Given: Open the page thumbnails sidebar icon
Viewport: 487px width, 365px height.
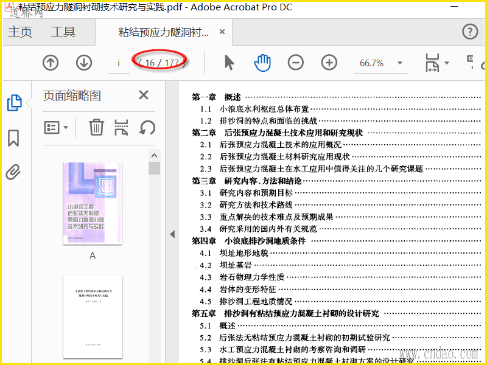Looking at the screenshot, I should (14, 103).
